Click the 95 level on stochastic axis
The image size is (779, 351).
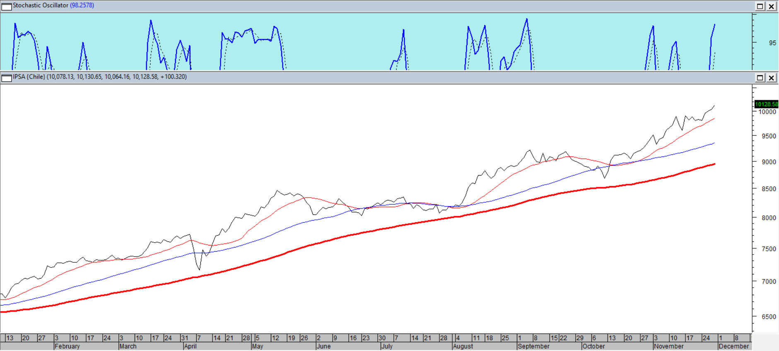[772, 43]
